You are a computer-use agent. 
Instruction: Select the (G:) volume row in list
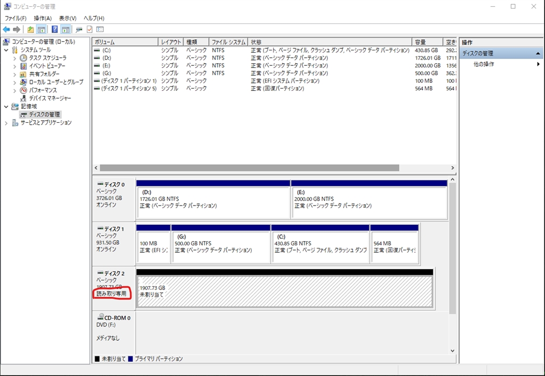(x=275, y=73)
